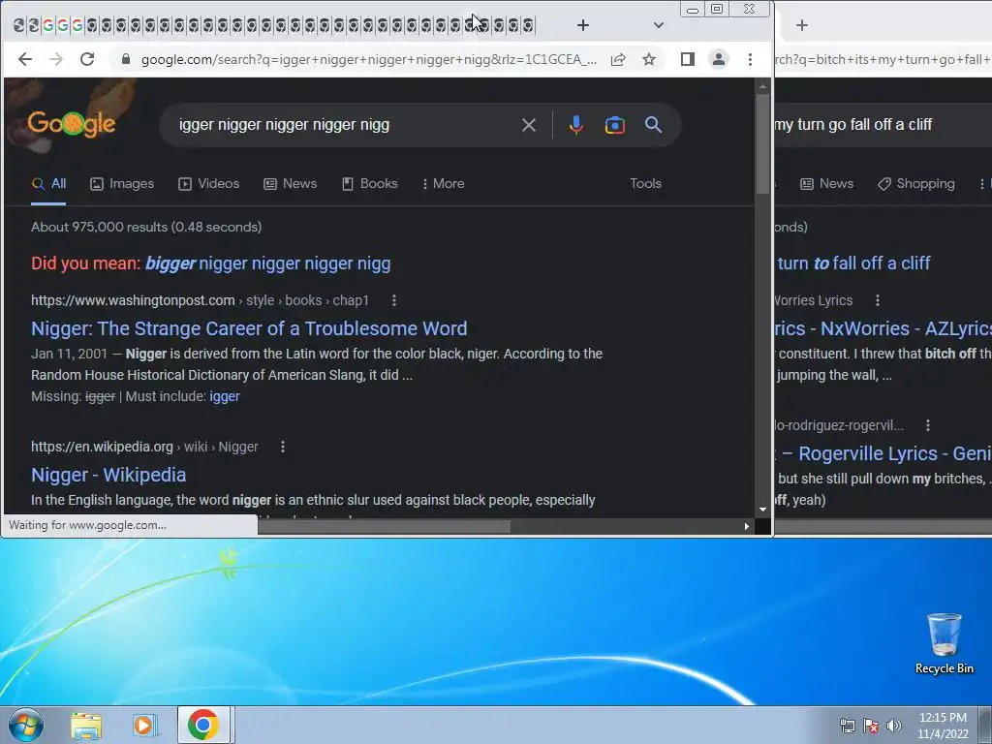Viewport: 992px width, 744px height.
Task: Open File Explorer from the taskbar
Action: 86,726
